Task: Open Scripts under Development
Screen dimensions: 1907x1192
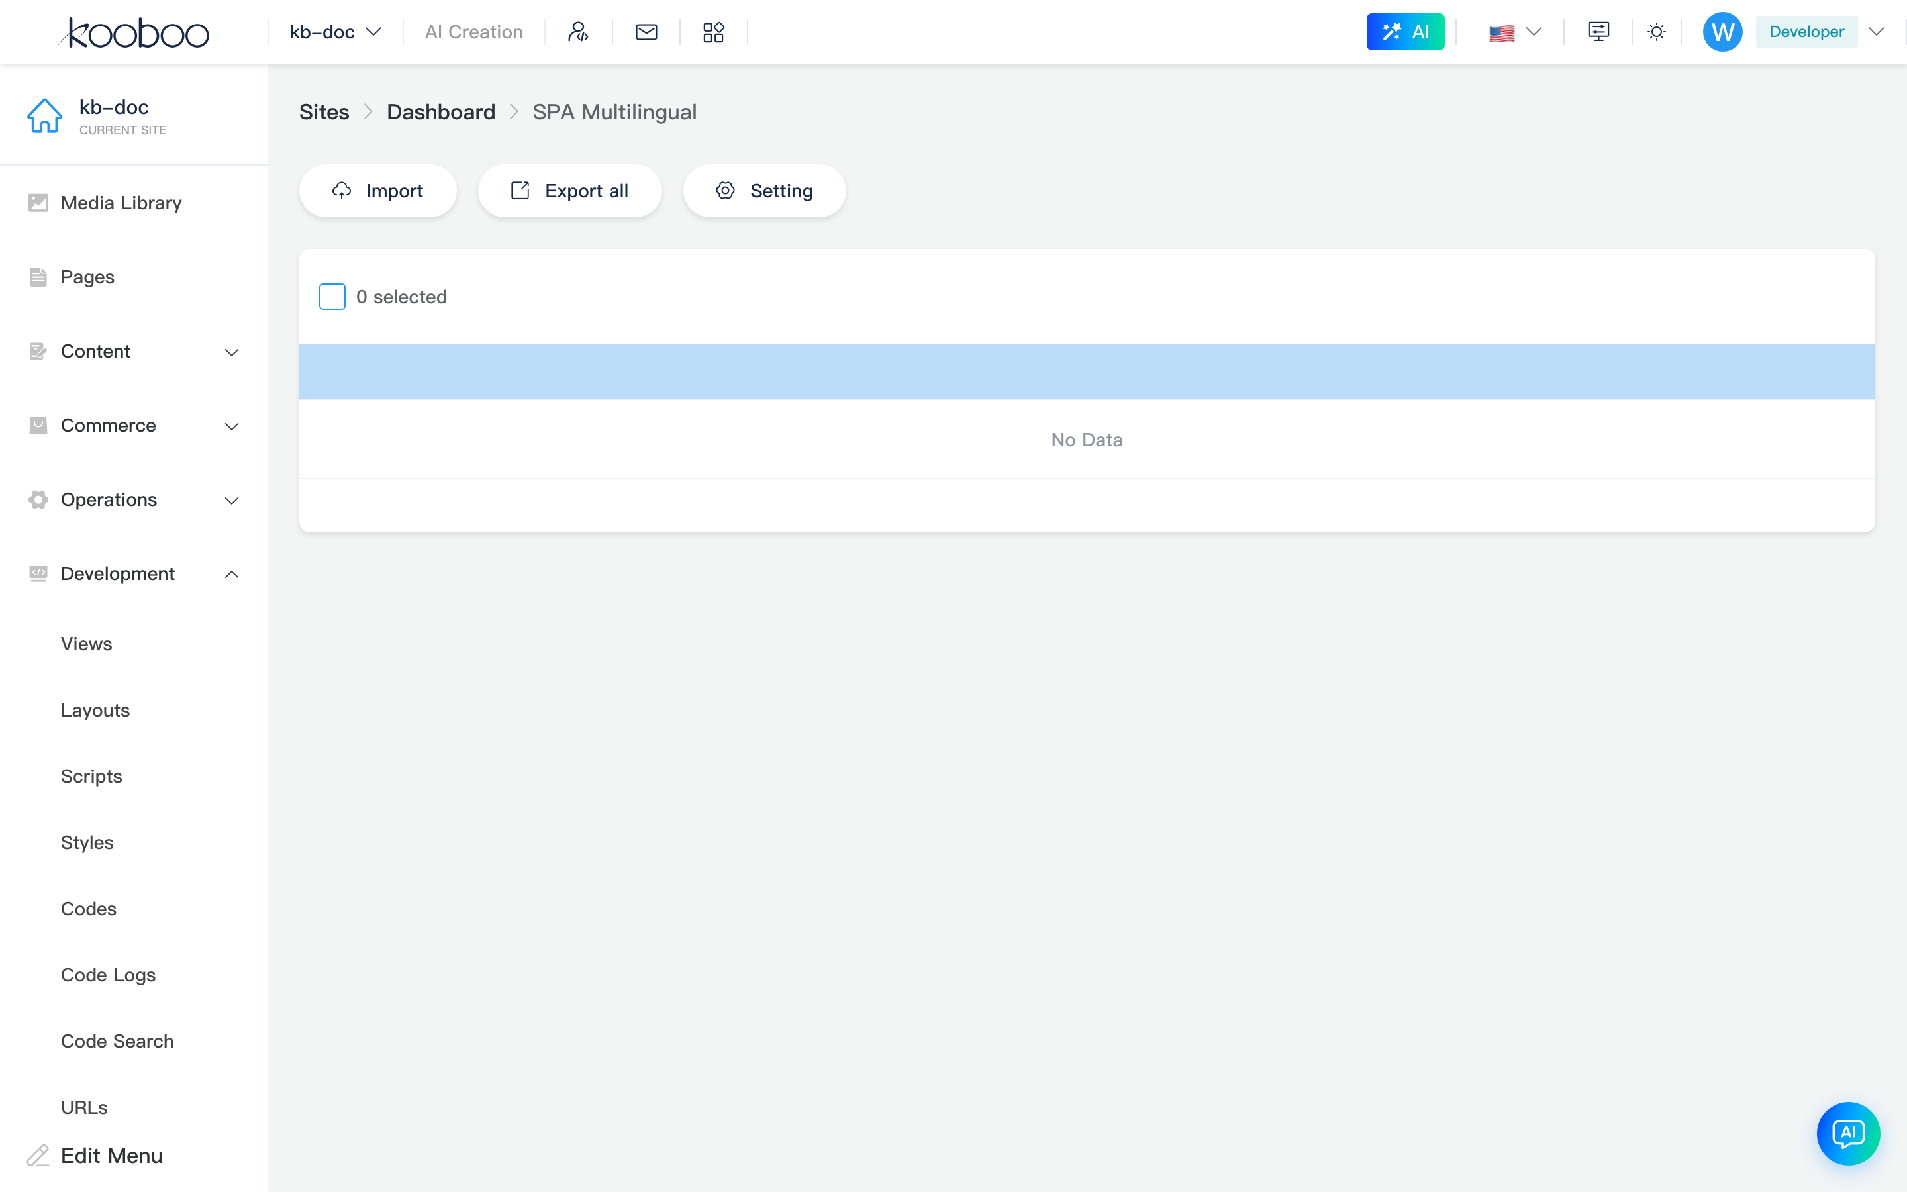Action: 91,777
